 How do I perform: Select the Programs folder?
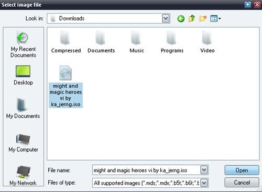pyautogui.click(x=172, y=42)
